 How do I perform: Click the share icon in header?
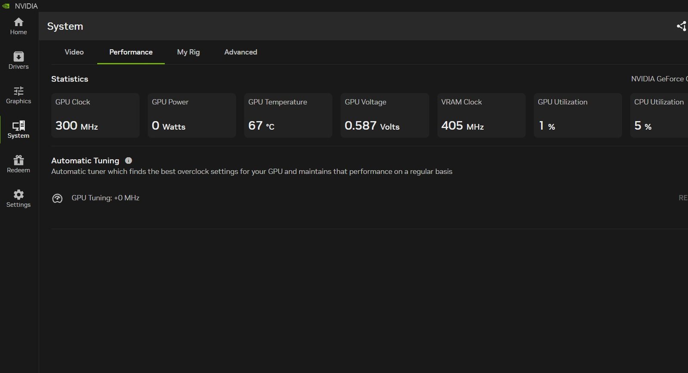[682, 26]
